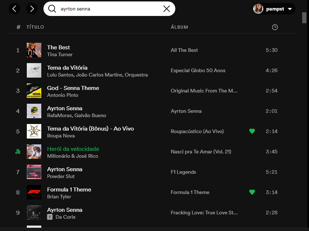
Task: Expand the pampst account dropdown arrow
Action: (x=290, y=9)
